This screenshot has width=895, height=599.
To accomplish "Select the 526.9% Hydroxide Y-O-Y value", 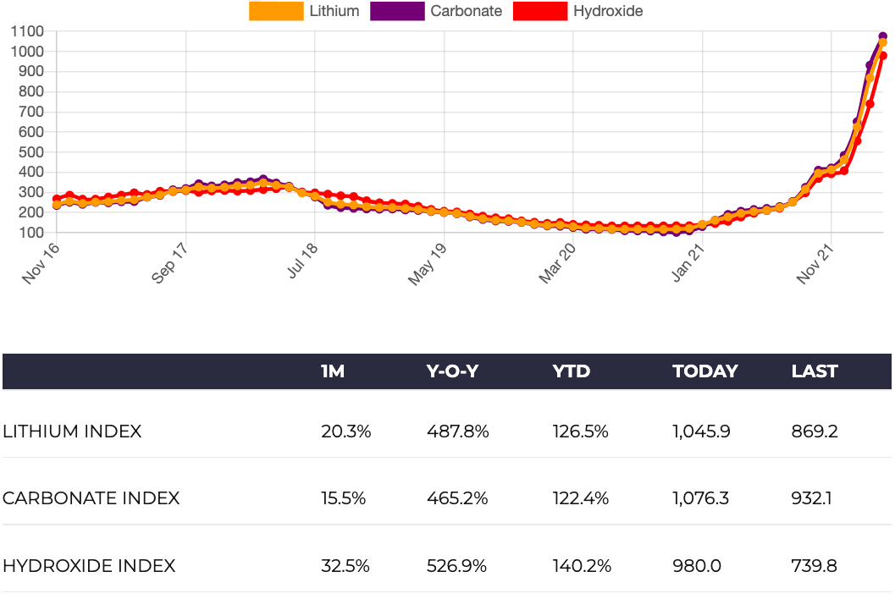I will [457, 566].
